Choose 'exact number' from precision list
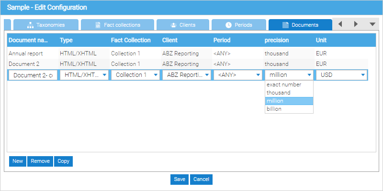 click(x=289, y=85)
